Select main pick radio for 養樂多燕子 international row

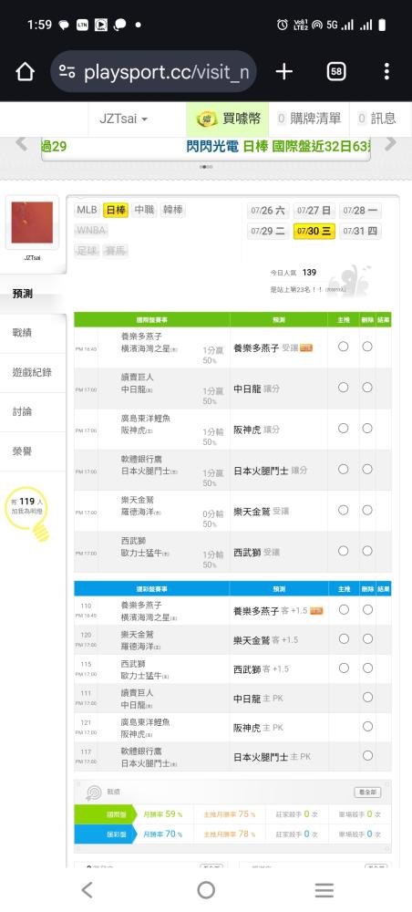[344, 347]
